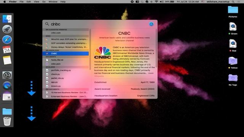Screen dimensions: 244x137
Task: Open Notification Center from menu bar
Action: 239,2
